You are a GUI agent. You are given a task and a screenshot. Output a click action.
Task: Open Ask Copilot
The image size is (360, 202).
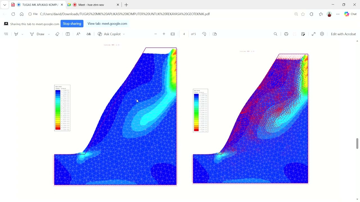109,34
